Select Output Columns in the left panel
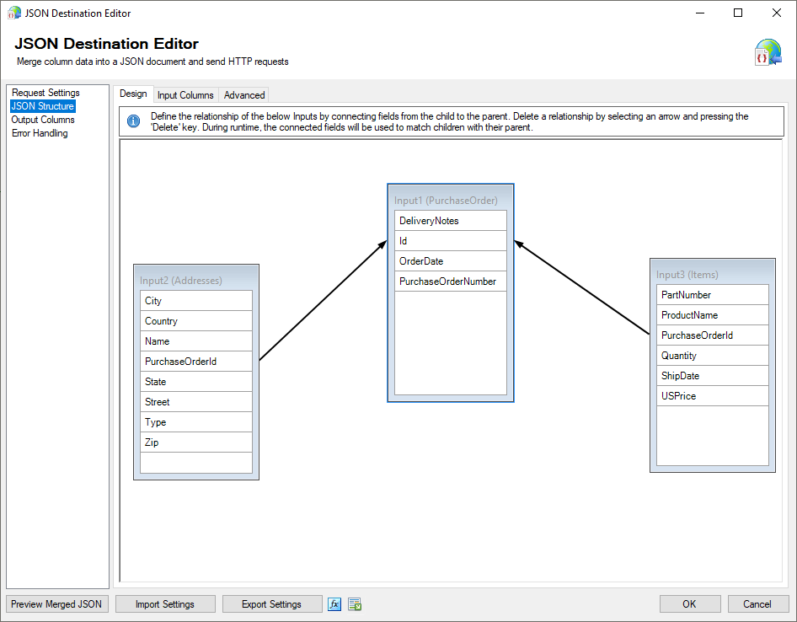The height and width of the screenshot is (622, 797). [42, 119]
